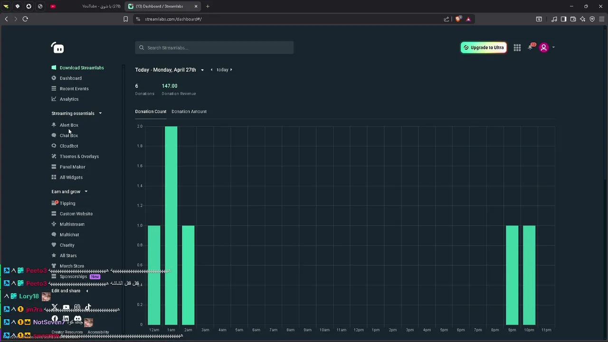This screenshot has height=342, width=608.
Task: Open Custom Website in the sidebar
Action: 72,214
